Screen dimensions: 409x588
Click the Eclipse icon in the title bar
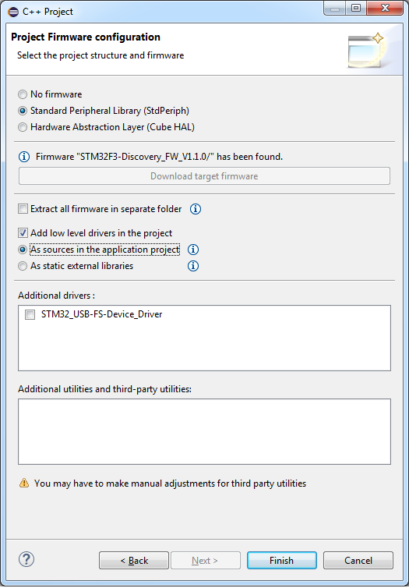click(13, 12)
